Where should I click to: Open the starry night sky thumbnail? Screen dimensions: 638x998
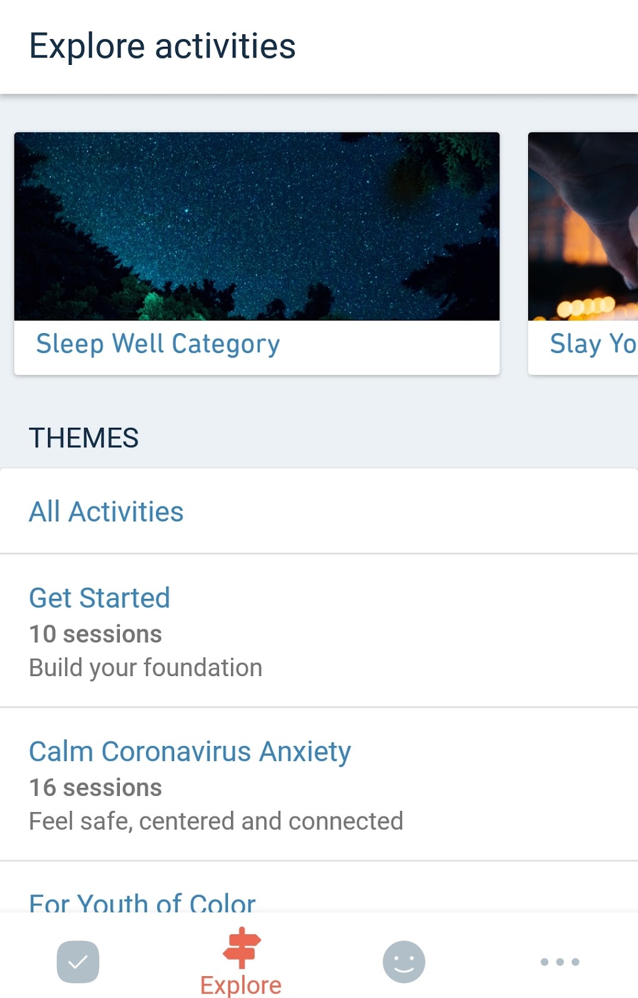click(257, 226)
